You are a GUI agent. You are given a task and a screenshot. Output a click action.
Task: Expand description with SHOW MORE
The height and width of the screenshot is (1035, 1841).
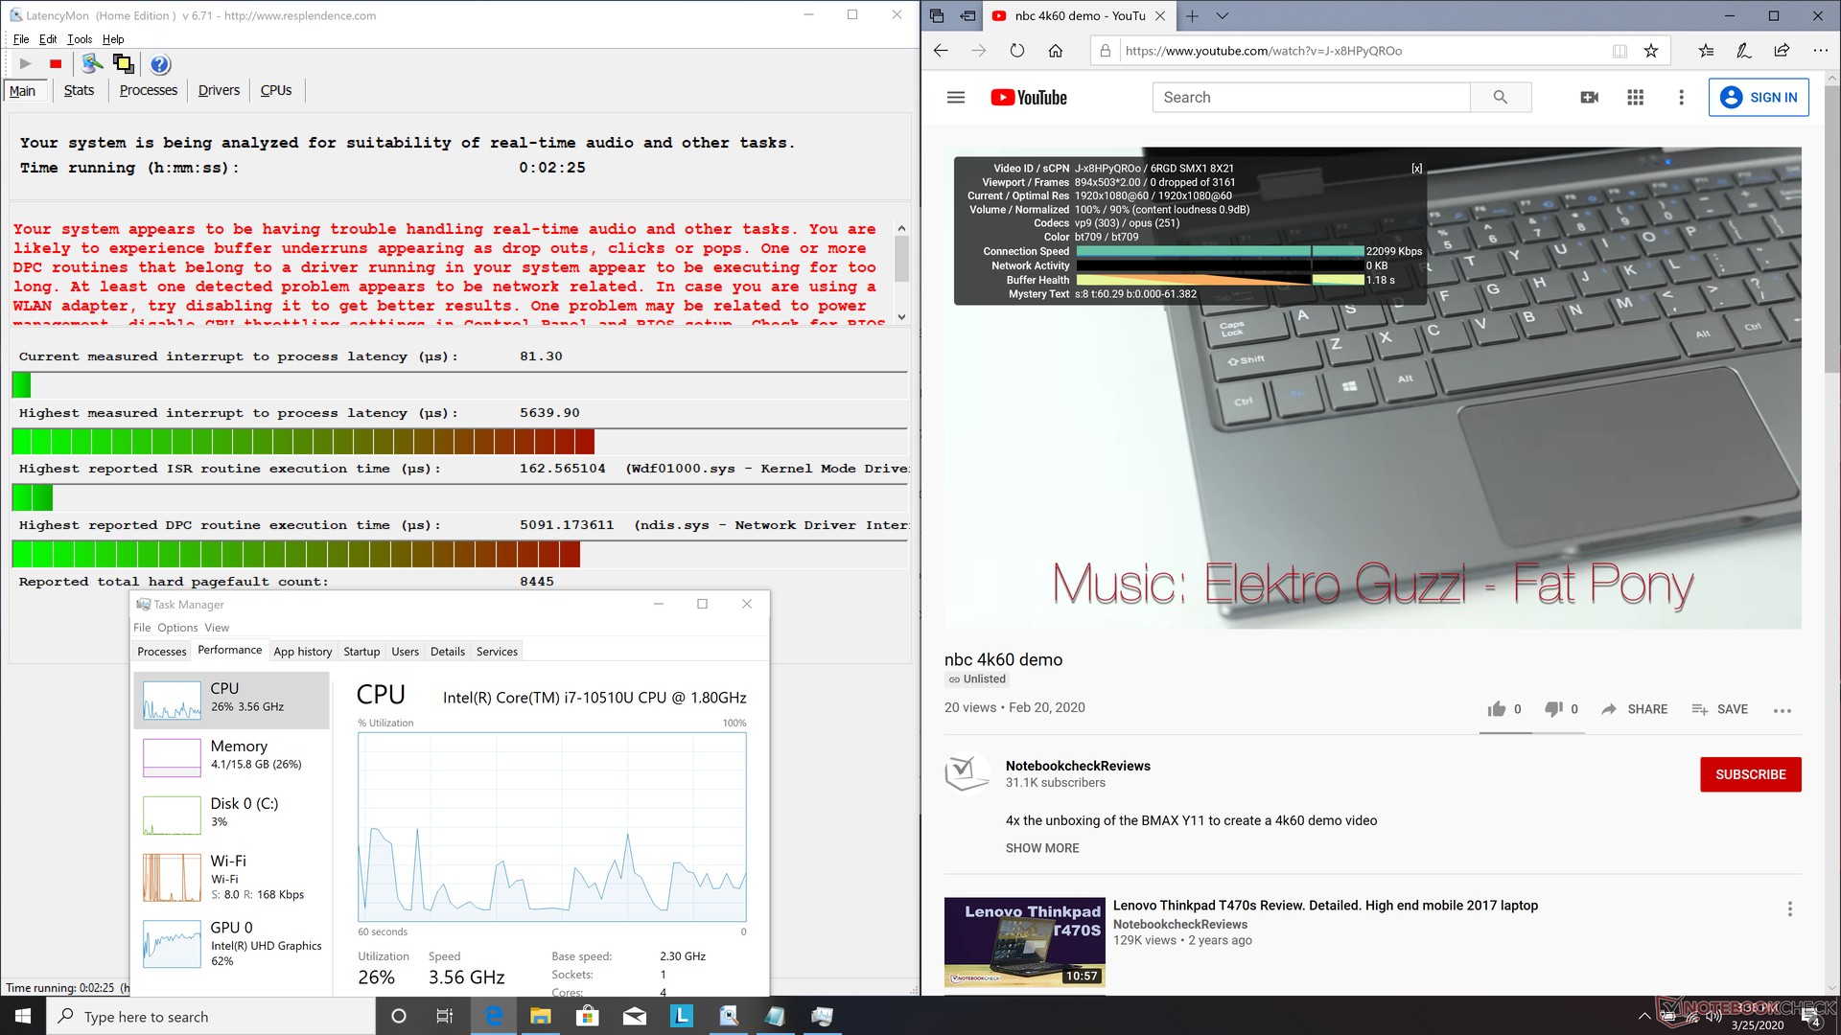point(1041,848)
